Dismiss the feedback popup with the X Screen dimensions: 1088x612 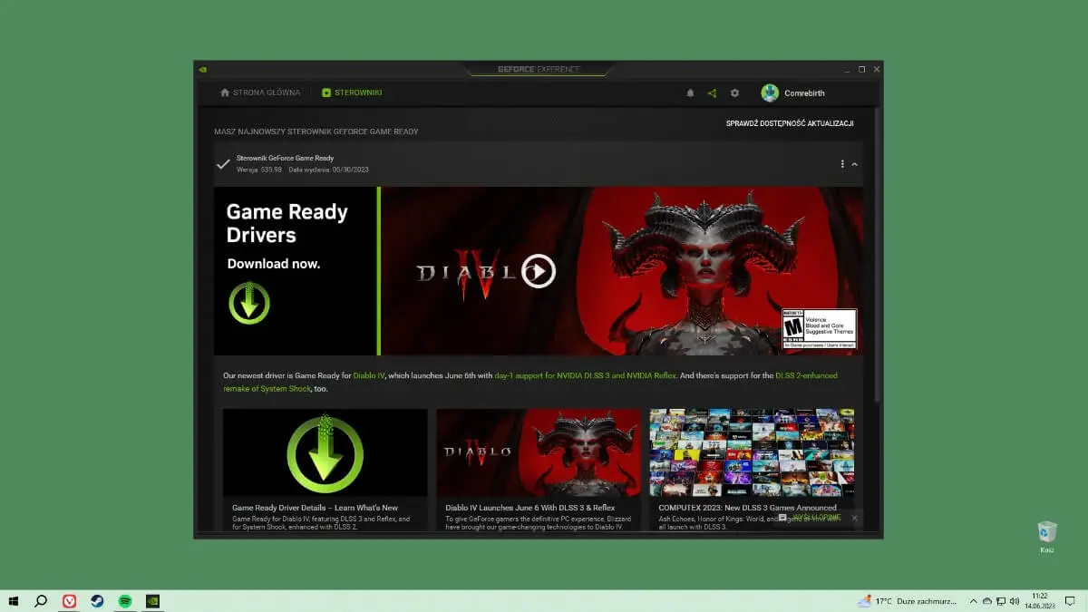click(854, 518)
